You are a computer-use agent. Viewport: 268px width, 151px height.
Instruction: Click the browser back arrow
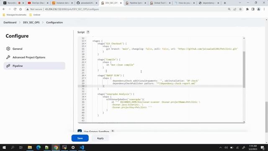pos(4,9)
